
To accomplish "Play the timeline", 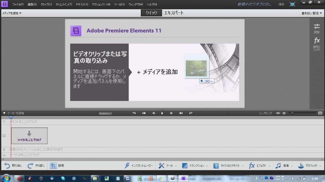I will tap(162, 113).
